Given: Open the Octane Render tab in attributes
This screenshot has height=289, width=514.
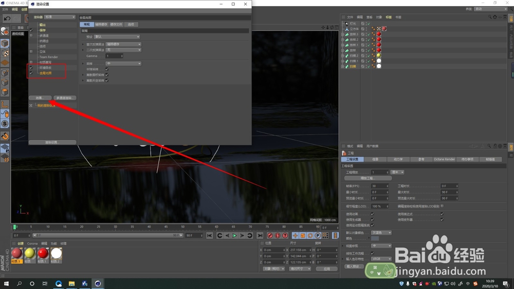Looking at the screenshot, I should (444, 159).
